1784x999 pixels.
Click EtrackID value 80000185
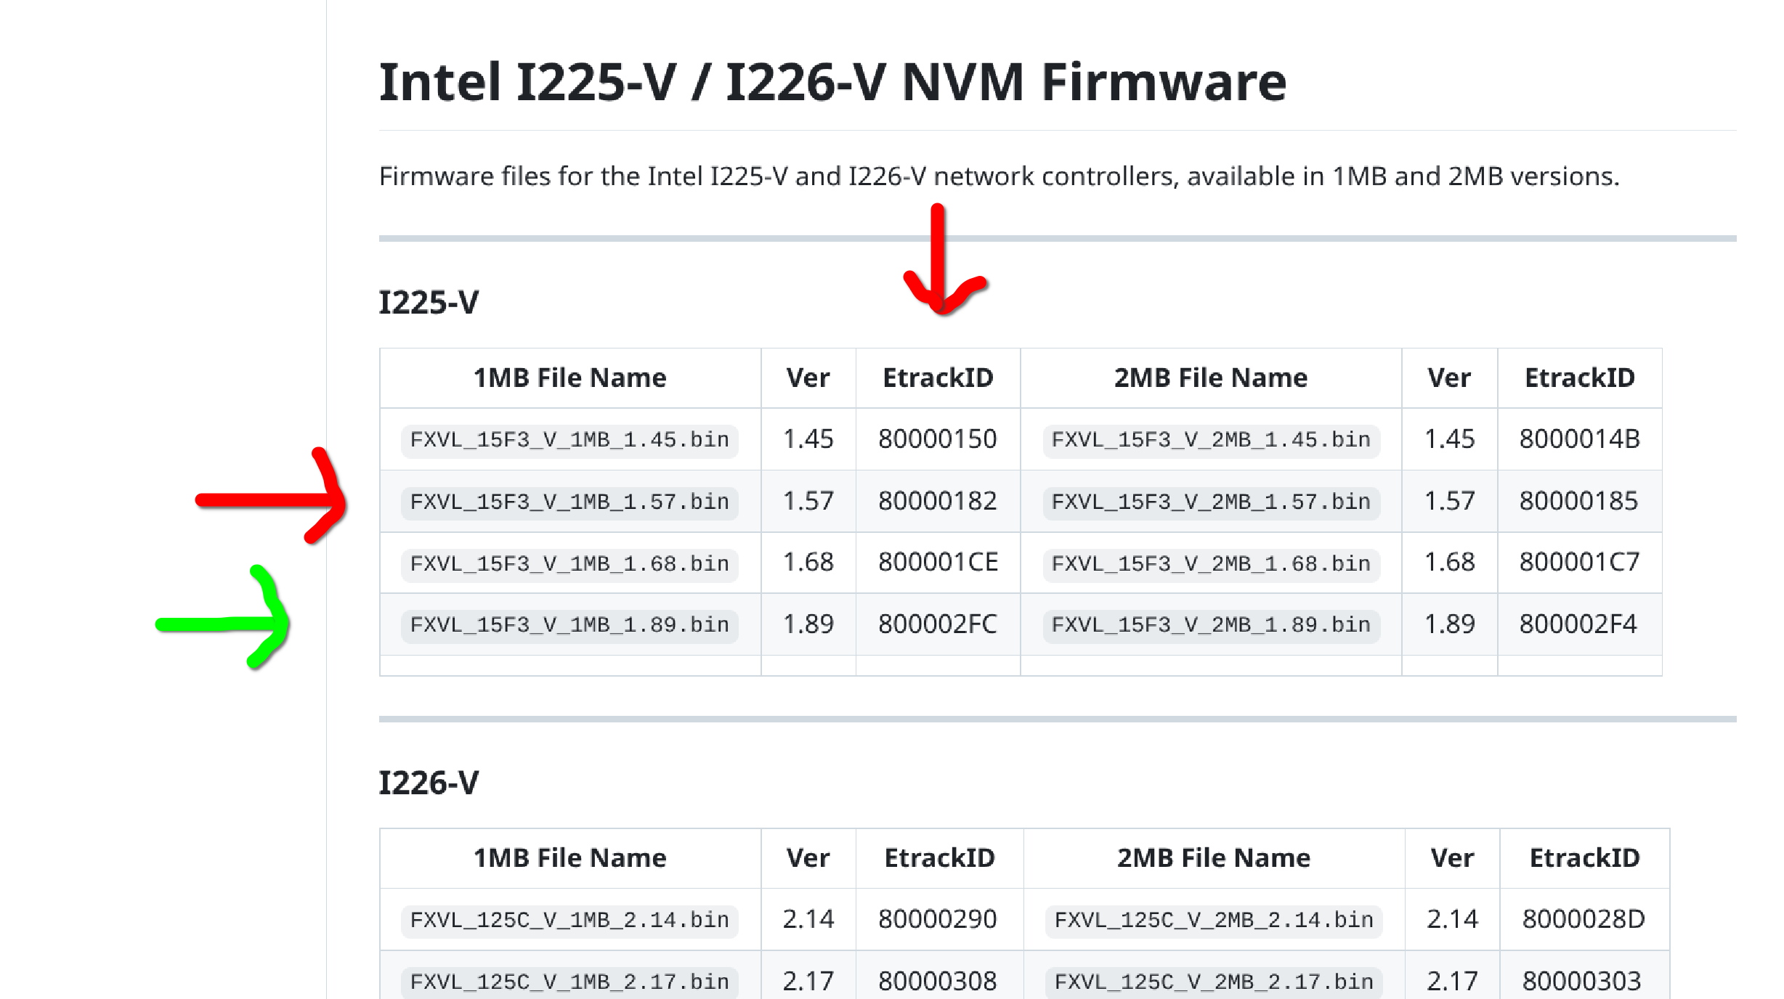pyautogui.click(x=1578, y=501)
